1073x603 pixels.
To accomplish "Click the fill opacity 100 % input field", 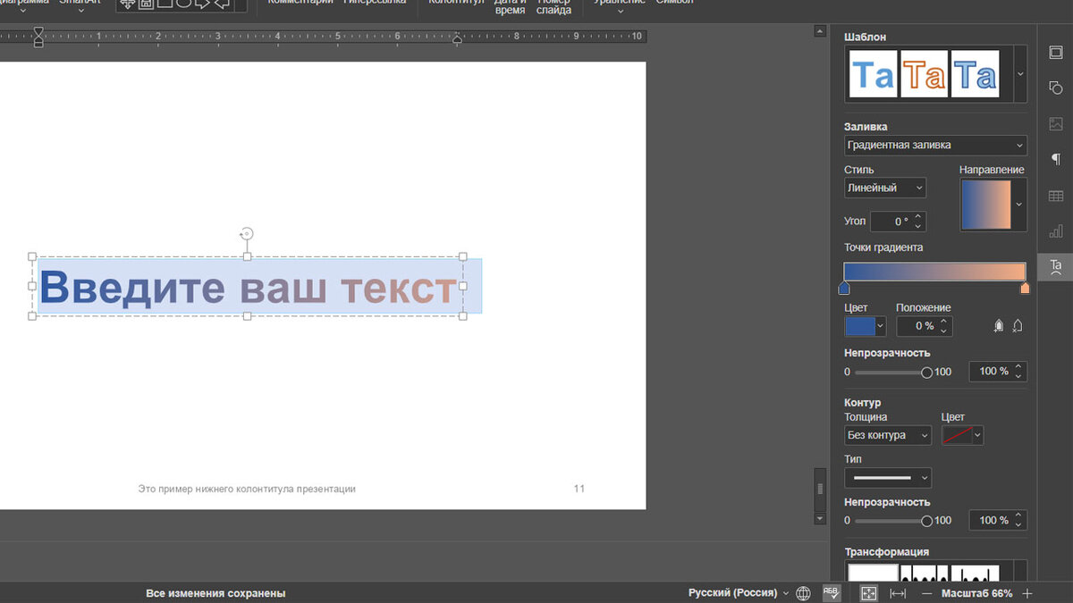I will [x=991, y=372].
